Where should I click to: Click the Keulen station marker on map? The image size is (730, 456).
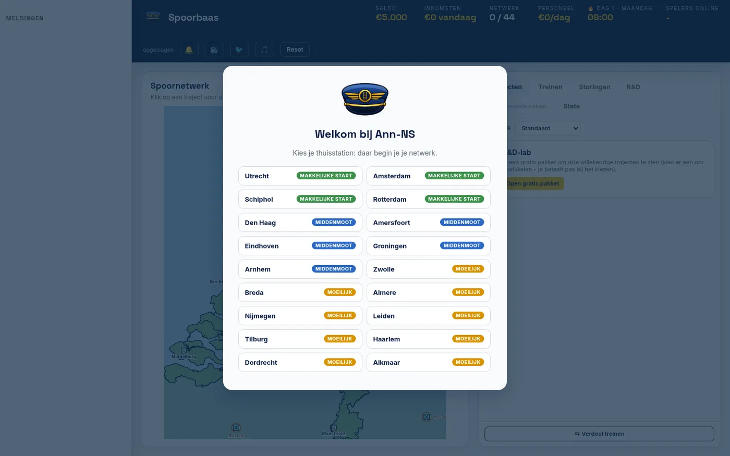tap(427, 416)
